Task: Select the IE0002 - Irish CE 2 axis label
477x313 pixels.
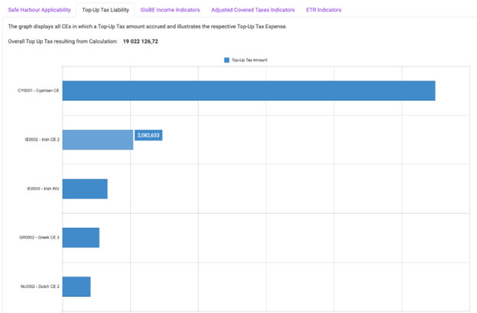Action: click(x=41, y=140)
